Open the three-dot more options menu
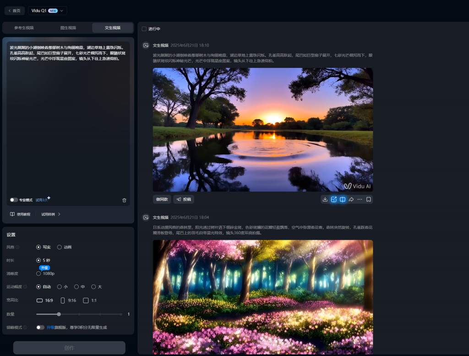 [360, 200]
